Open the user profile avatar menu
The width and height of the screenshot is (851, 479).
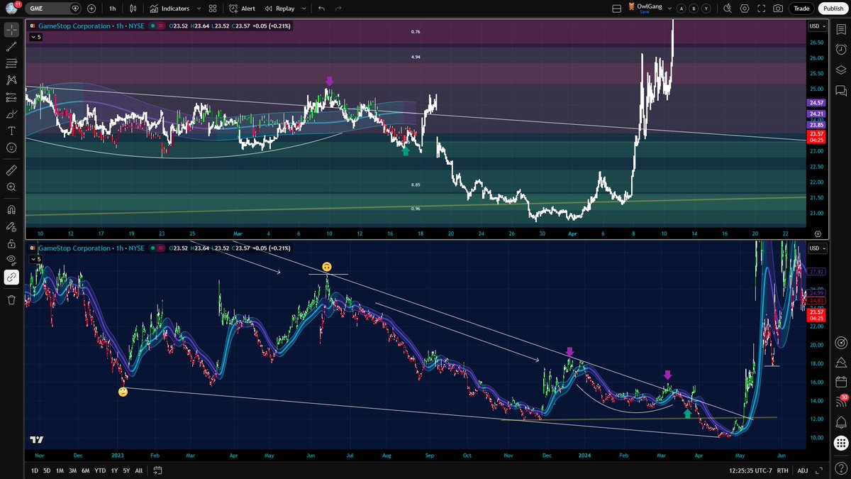point(12,8)
